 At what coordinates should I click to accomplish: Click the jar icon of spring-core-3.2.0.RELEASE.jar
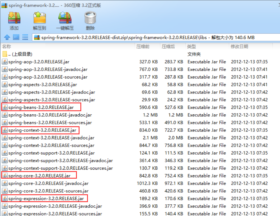click(5, 176)
